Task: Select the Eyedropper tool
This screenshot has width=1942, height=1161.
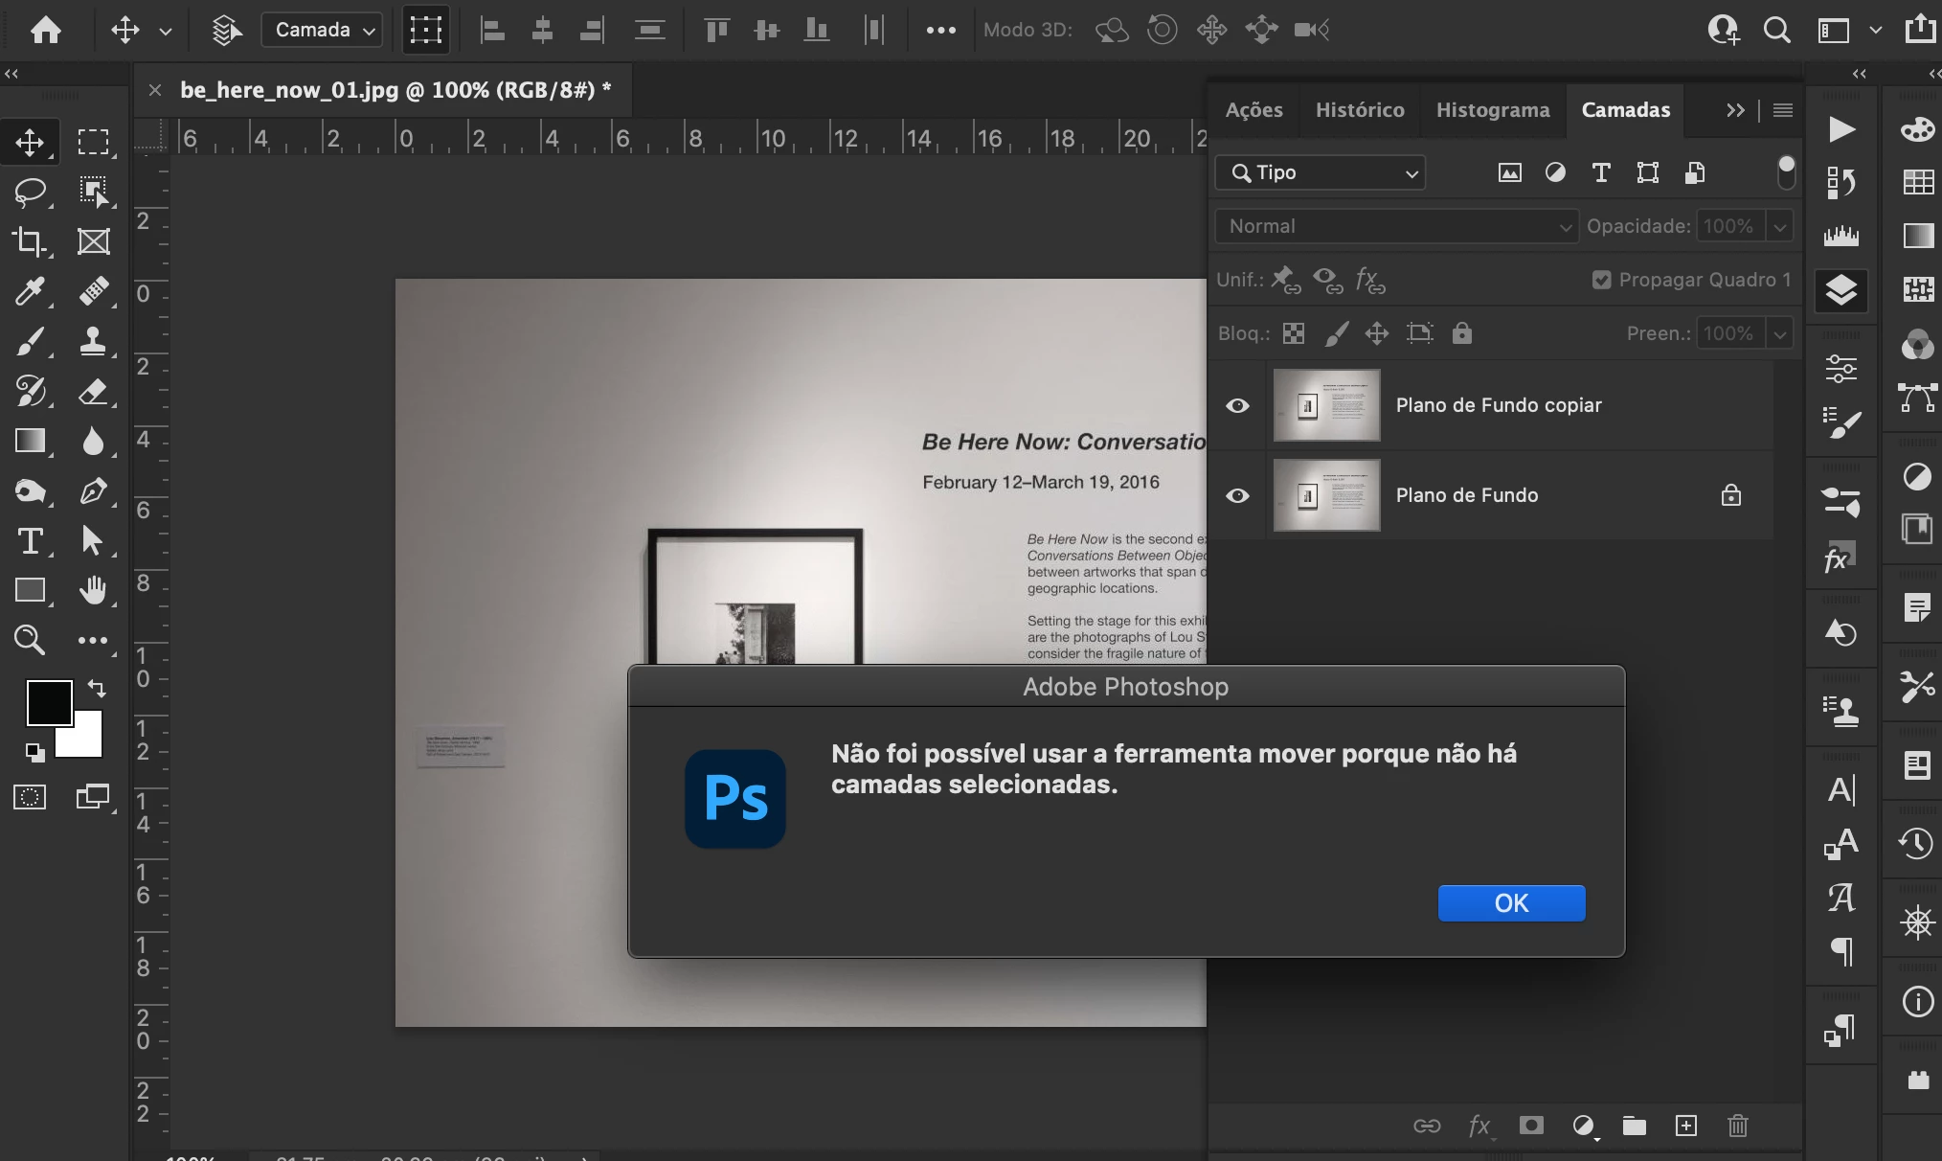Action: [30, 291]
